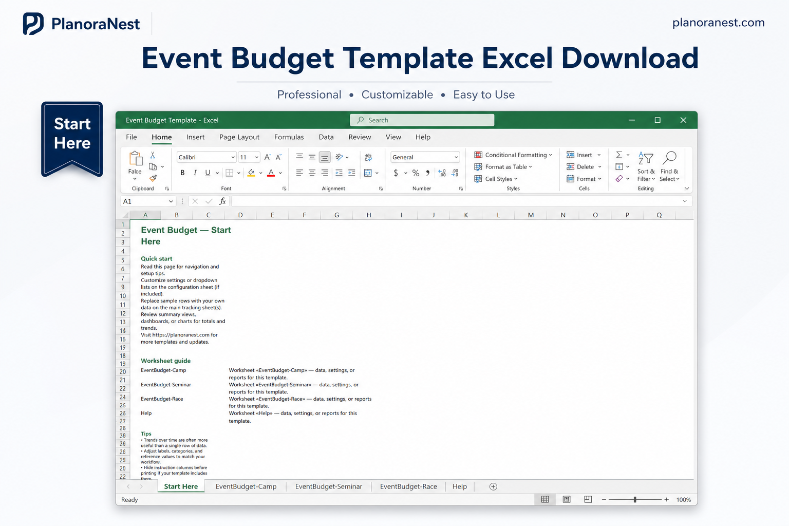Apply the Comma Style format
This screenshot has width=789, height=526.
coord(428,173)
